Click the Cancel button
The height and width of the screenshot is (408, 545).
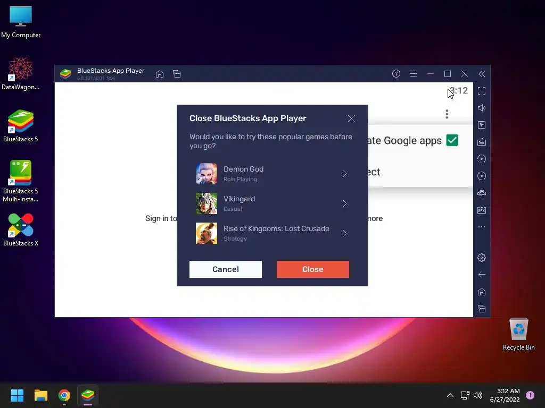click(226, 269)
